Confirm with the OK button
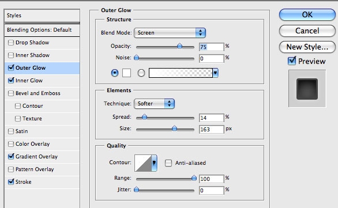The height and width of the screenshot is (208, 338). pos(307,14)
